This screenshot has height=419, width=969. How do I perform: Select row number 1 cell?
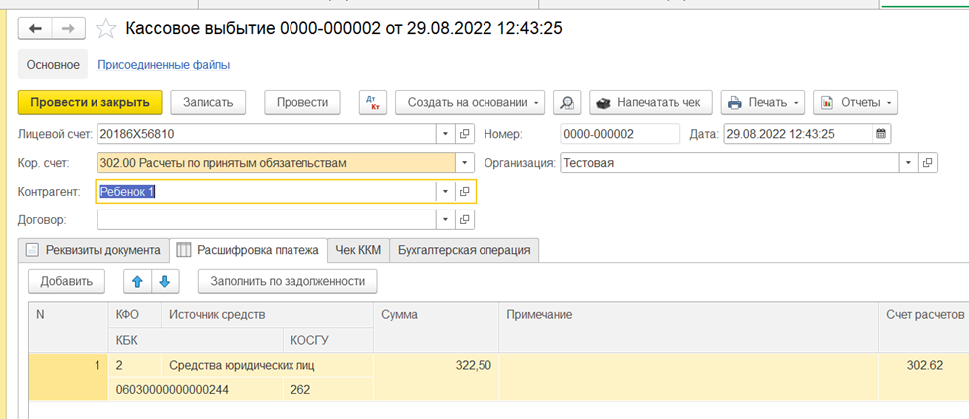point(69,377)
